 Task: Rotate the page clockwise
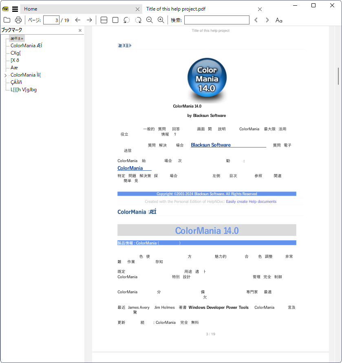[x=138, y=20]
